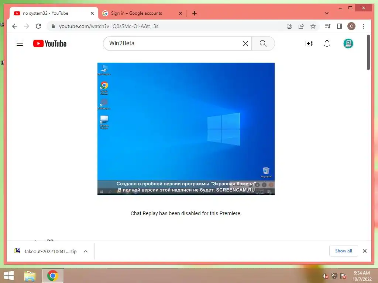378x283 pixels.
Task: Click the Chat Replay disabled message text
Action: [x=186, y=213]
